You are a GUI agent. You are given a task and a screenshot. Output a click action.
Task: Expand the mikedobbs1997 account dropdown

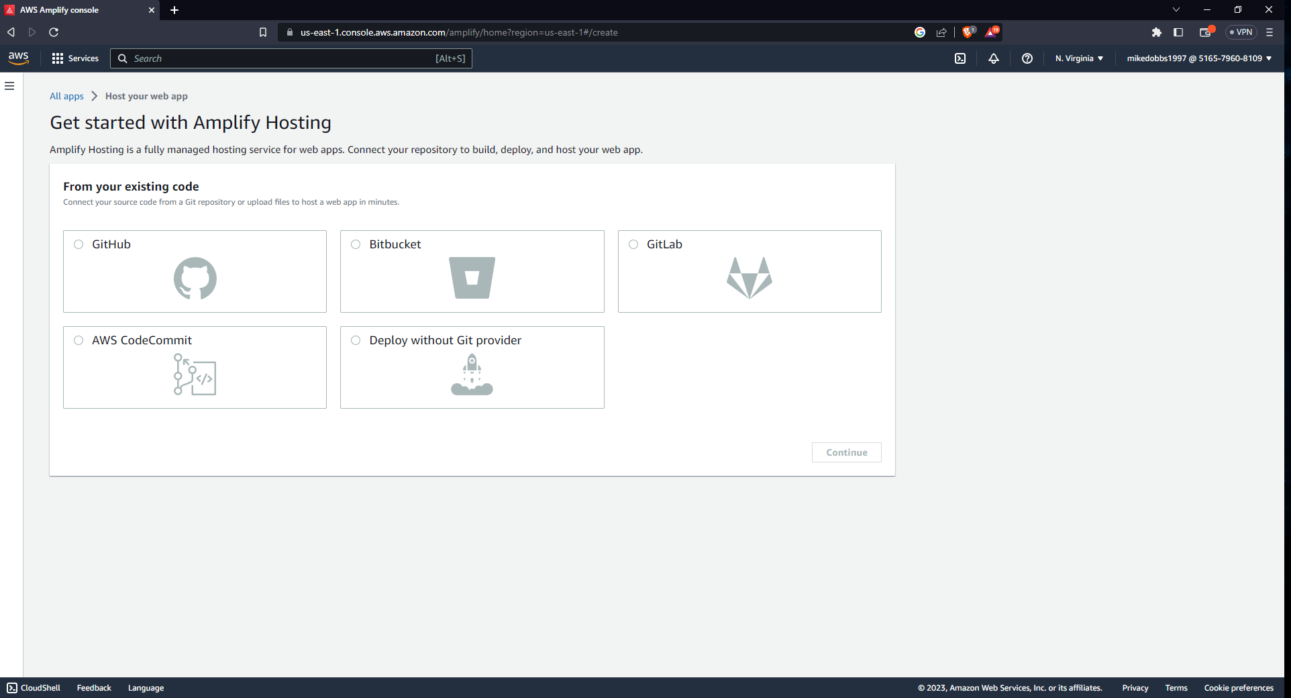tap(1199, 58)
